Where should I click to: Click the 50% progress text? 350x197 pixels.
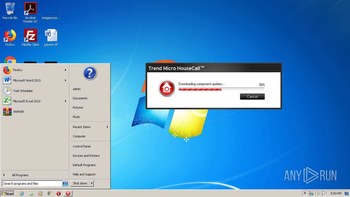pyautogui.click(x=262, y=85)
